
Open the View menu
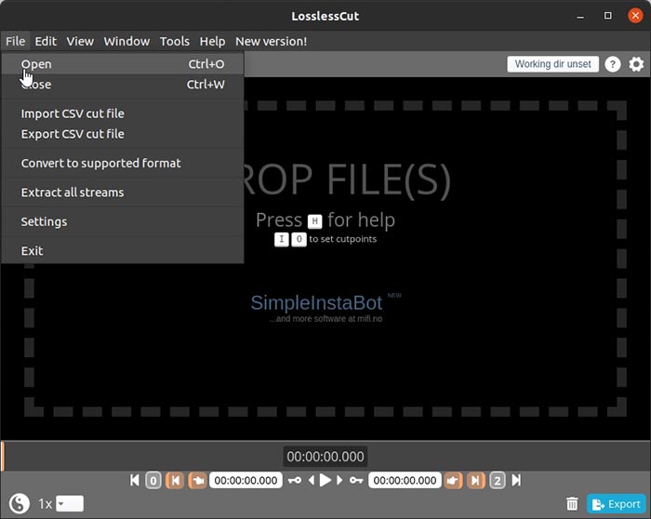coord(80,41)
